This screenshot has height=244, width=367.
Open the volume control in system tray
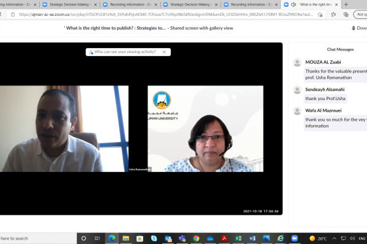pos(350,238)
